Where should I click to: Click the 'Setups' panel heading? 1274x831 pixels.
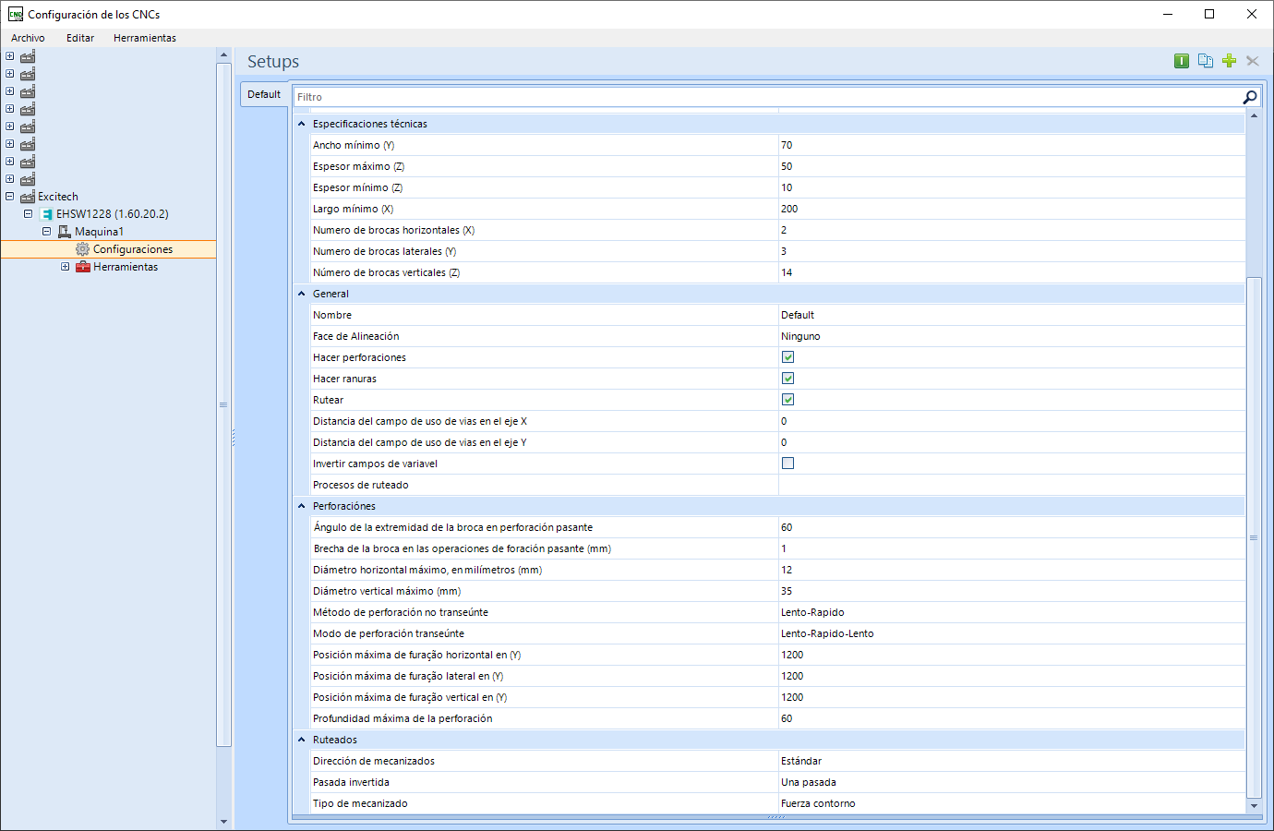[x=273, y=62]
